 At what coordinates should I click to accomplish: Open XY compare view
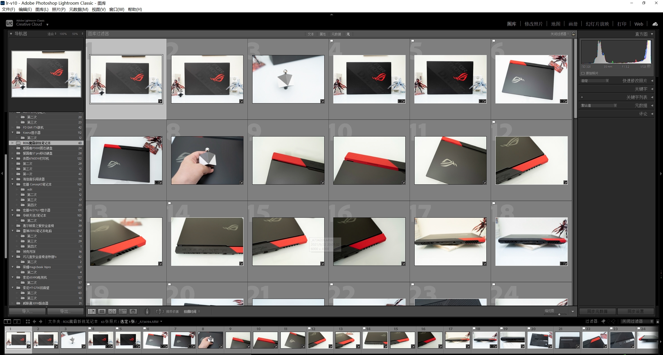[x=112, y=312]
